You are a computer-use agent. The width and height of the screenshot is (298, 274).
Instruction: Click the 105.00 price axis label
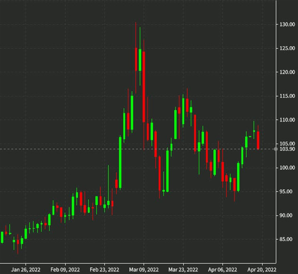pyautogui.click(x=287, y=144)
